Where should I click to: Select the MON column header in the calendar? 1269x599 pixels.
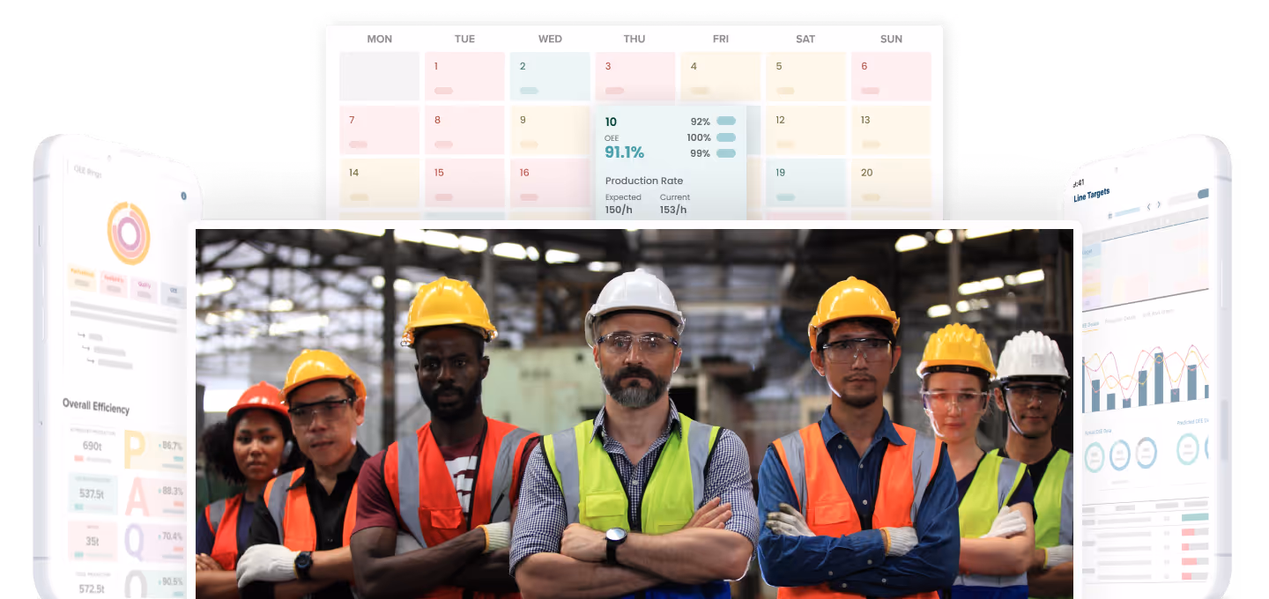[379, 39]
